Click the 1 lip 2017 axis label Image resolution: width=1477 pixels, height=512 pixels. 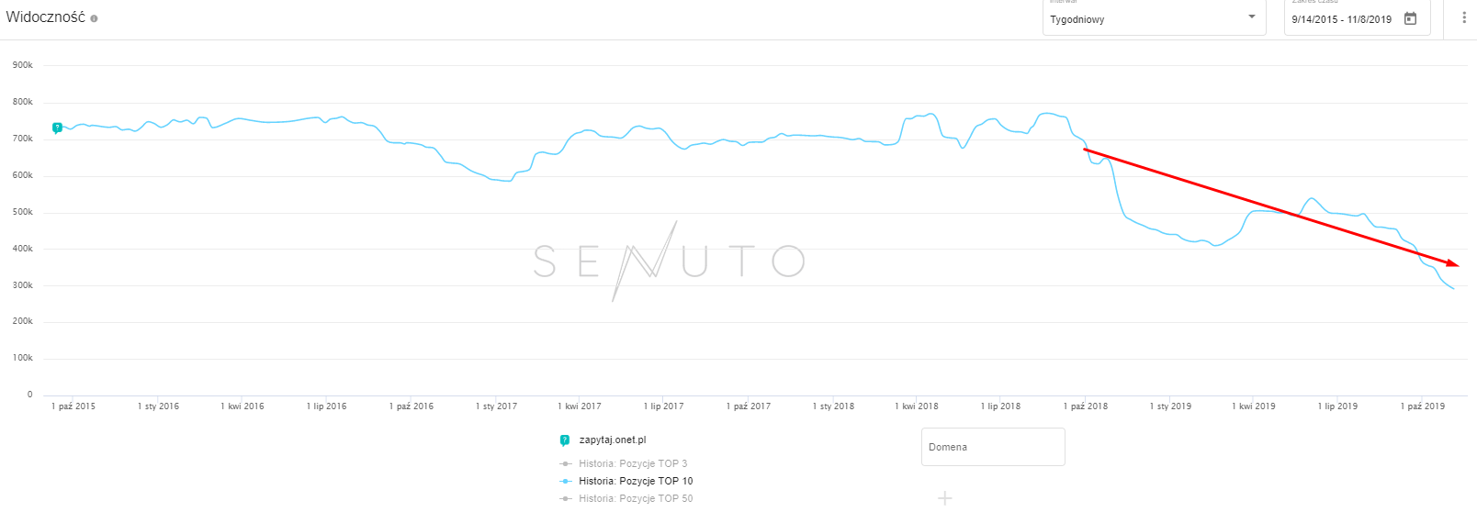[x=663, y=406]
